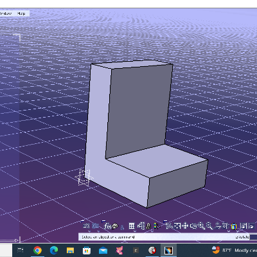257x257 pixels.
Task: Toggle the Hide/Show icon
Action: [244, 226]
